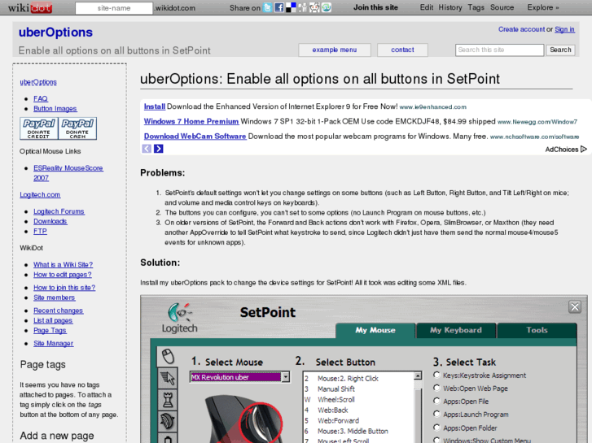This screenshot has width=592, height=443.
Task: Share page on Twitter icon
Action: click(268, 7)
